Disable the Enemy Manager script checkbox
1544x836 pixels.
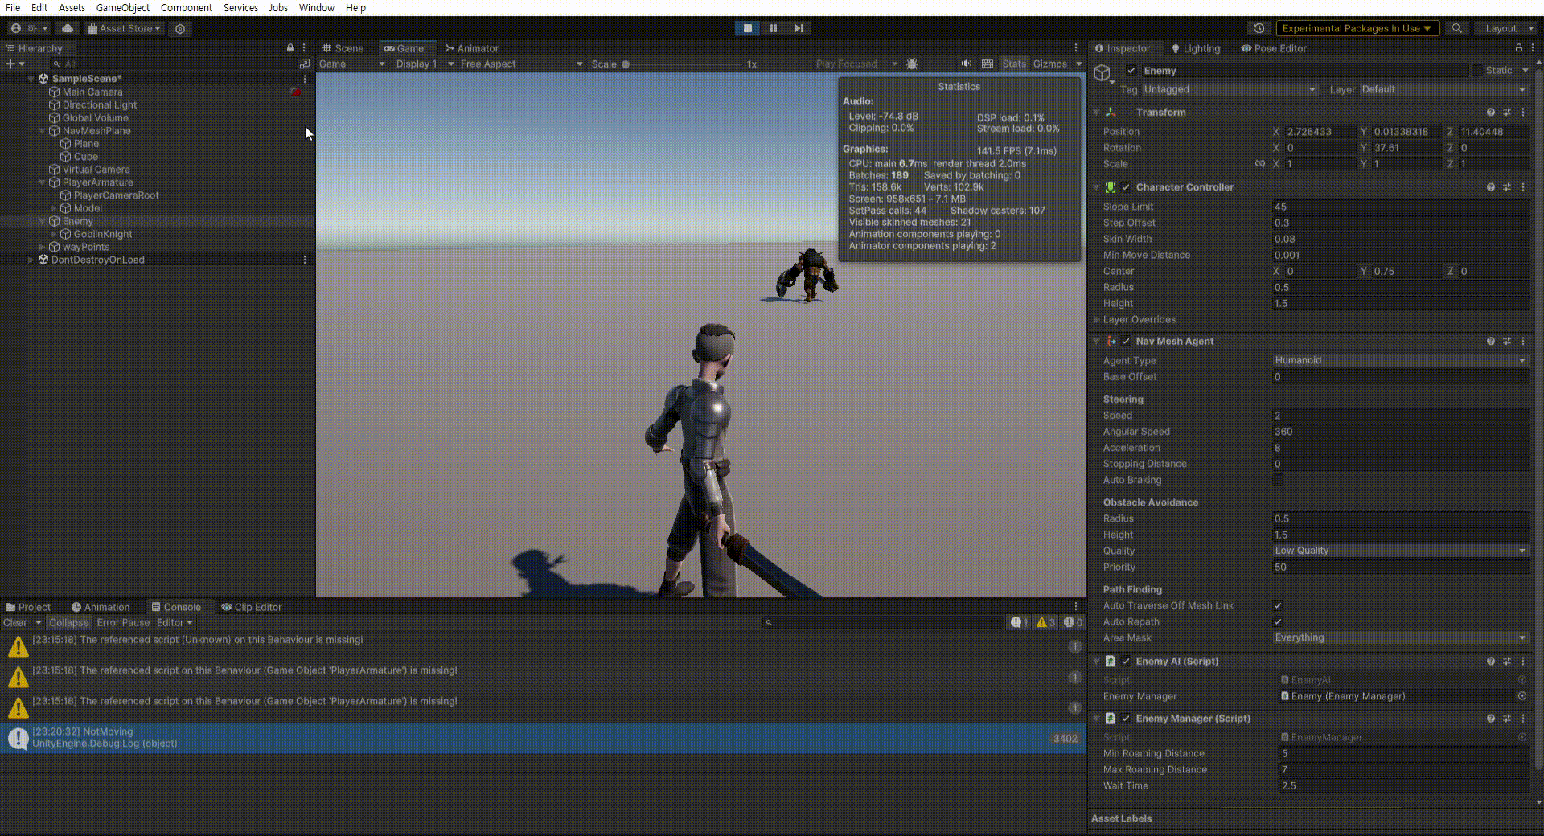point(1126,719)
